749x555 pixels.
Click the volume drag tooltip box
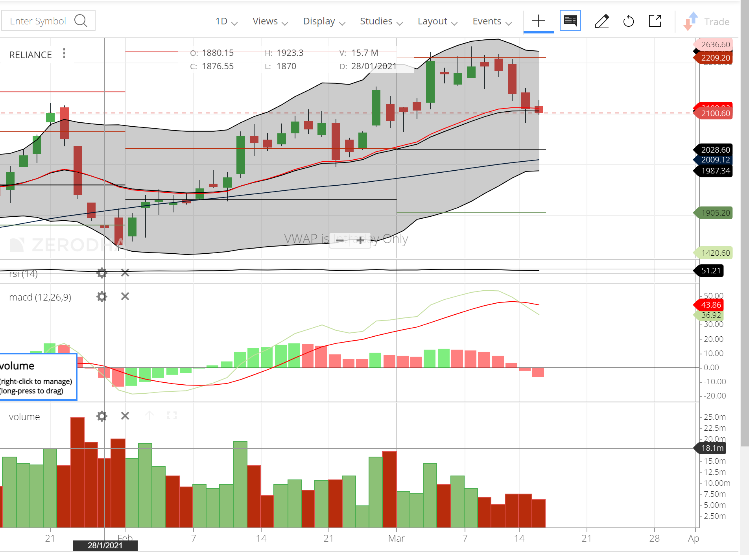(x=38, y=377)
